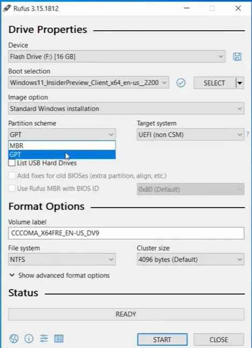Click the SELECT button
The width and height of the screenshot is (252, 348).
click(x=214, y=83)
